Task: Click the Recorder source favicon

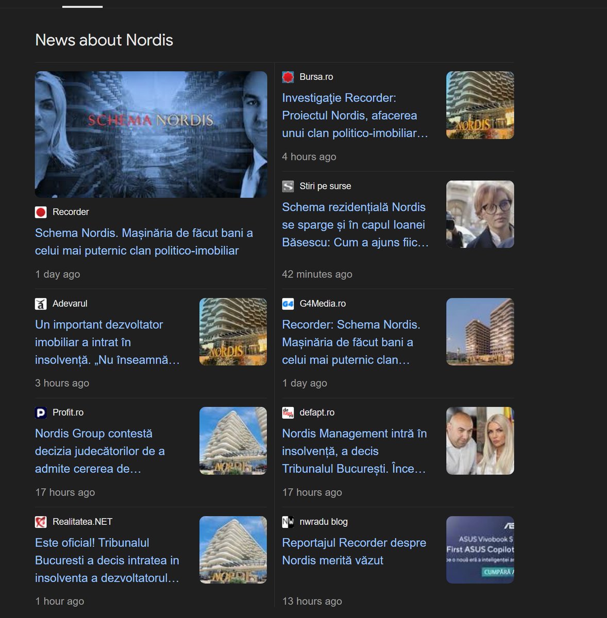Action: tap(41, 212)
